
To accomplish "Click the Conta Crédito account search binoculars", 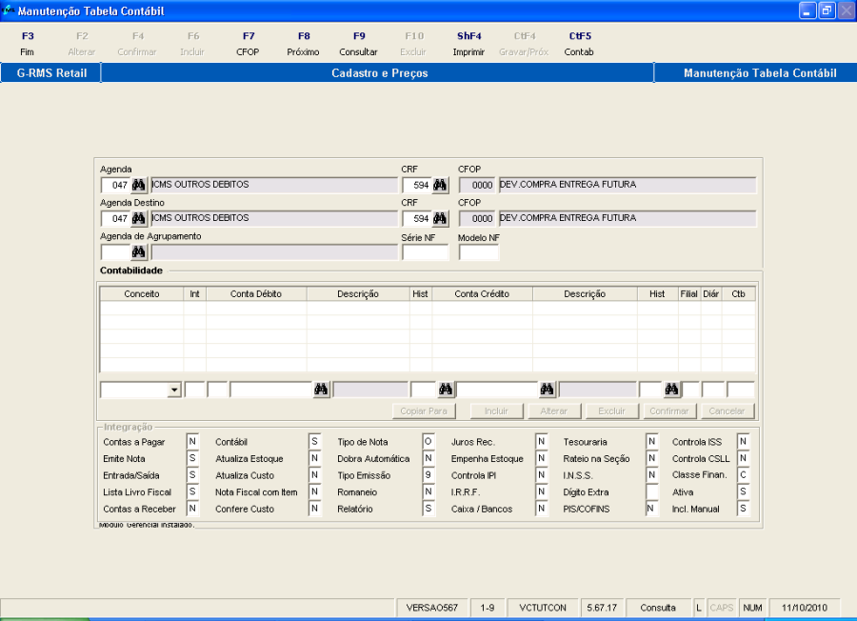I will coord(548,389).
